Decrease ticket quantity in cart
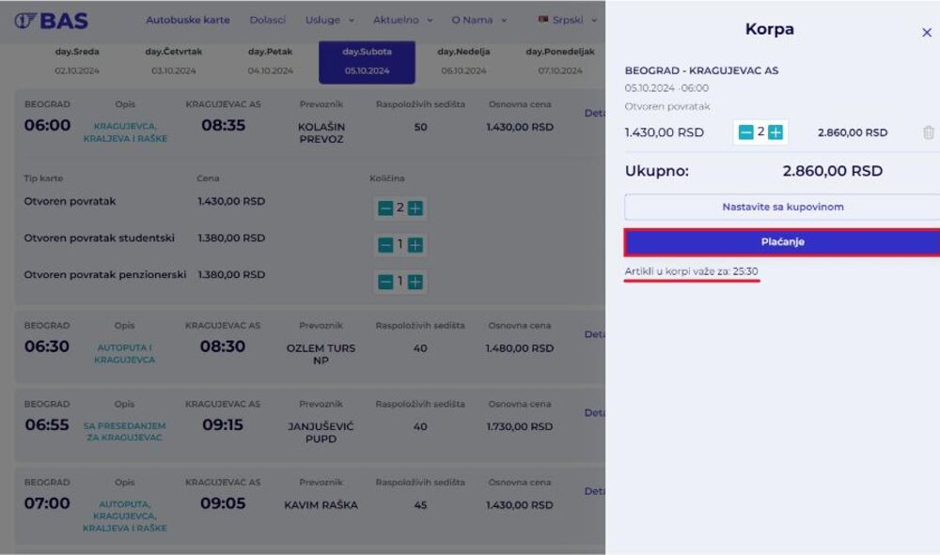The width and height of the screenshot is (940, 555). click(745, 132)
